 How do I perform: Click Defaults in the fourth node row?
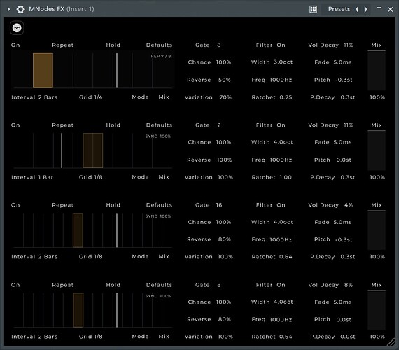[x=159, y=285]
